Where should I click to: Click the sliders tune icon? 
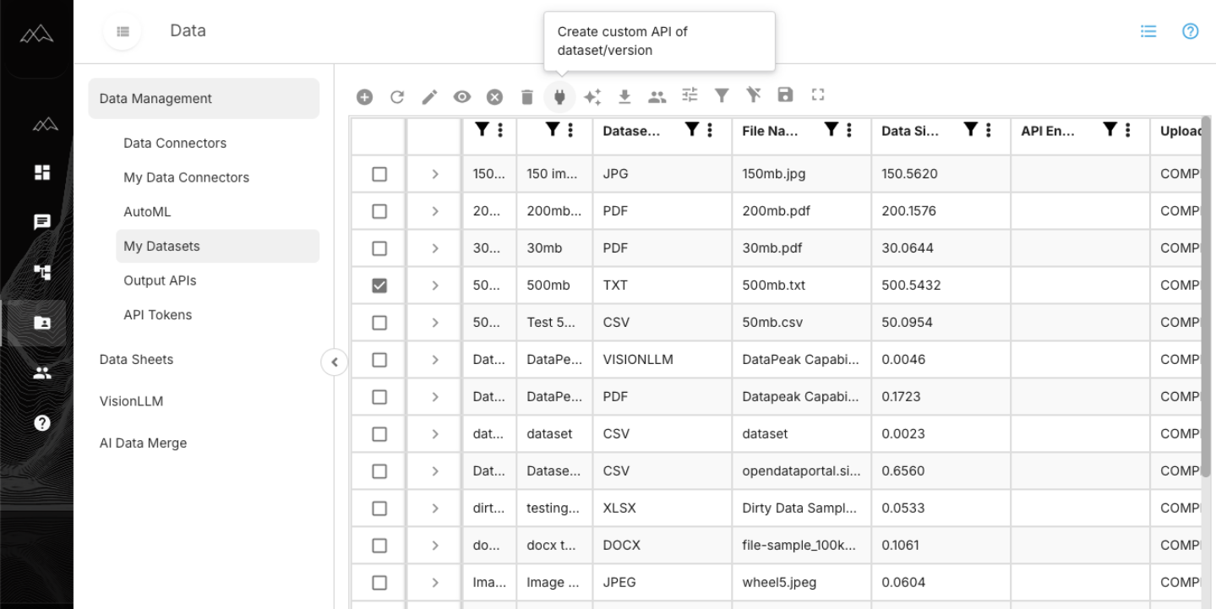pyautogui.click(x=689, y=96)
